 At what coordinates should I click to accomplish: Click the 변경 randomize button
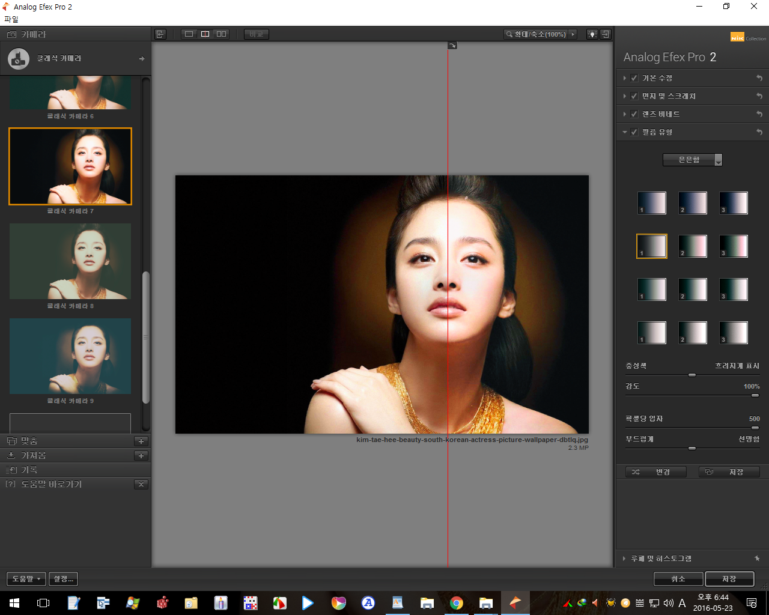[x=655, y=472]
